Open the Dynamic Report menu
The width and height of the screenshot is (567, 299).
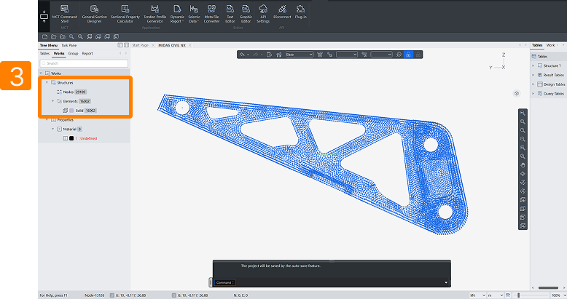pyautogui.click(x=177, y=14)
